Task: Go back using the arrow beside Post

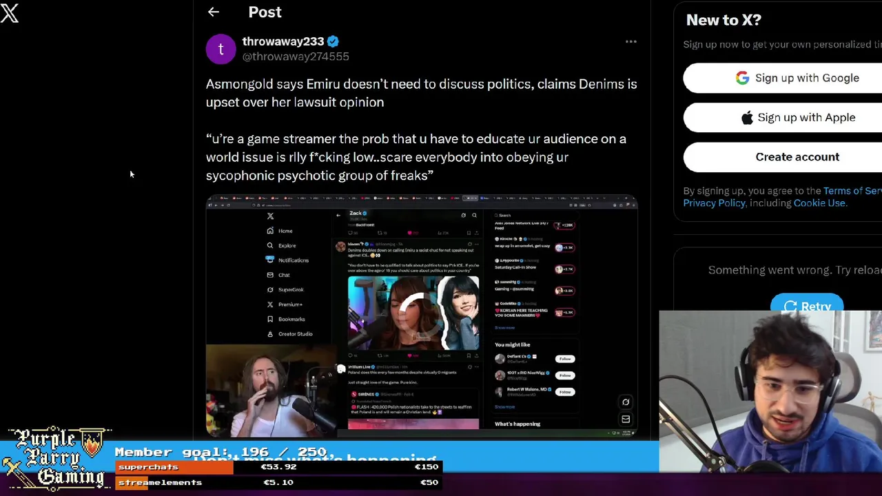Action: [214, 12]
